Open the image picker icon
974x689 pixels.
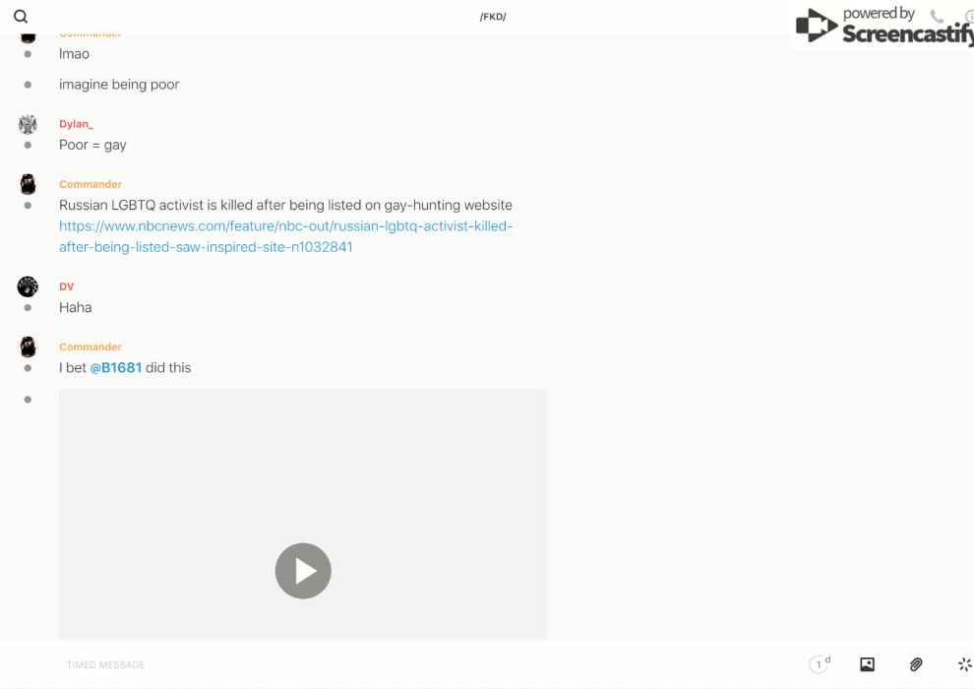(867, 664)
